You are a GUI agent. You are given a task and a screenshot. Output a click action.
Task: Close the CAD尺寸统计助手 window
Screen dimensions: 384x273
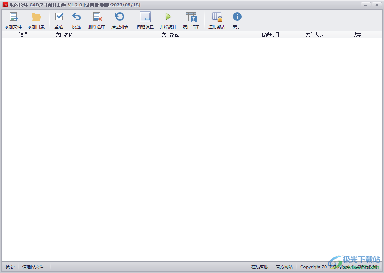click(x=377, y=5)
